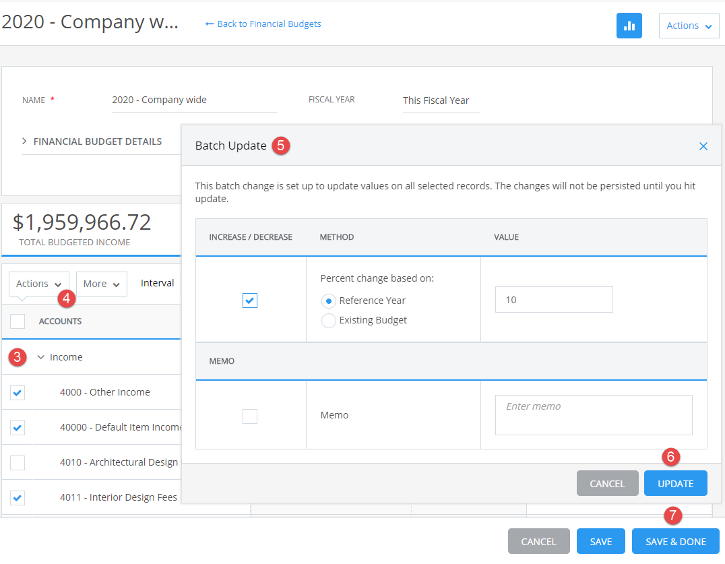
Task: Select all accounts header checkbox
Action: [x=18, y=321]
